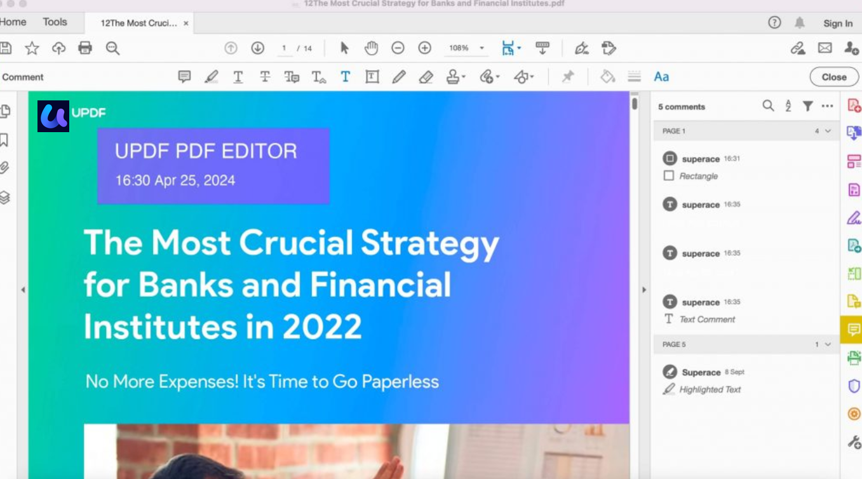Click the scrolling mode icon
The image size is (862, 479).
tap(542, 48)
